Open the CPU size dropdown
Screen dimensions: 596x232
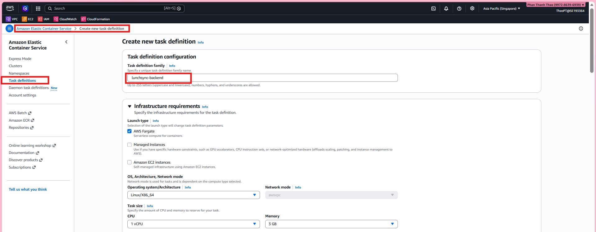(193, 224)
